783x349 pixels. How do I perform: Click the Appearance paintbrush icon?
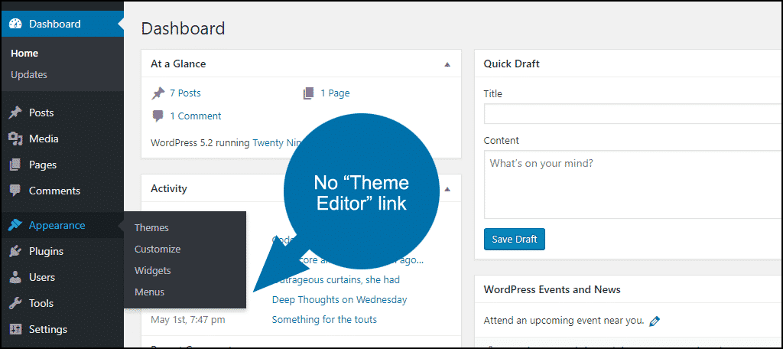(15, 226)
